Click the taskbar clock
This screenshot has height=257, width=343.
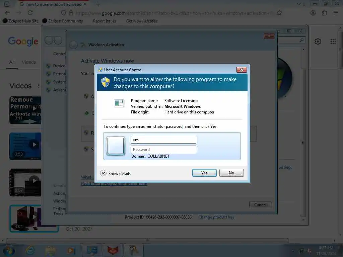point(326,251)
